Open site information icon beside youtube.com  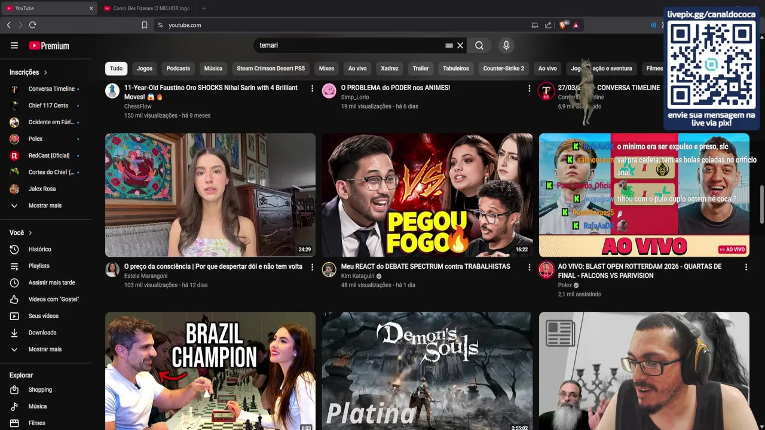[160, 25]
